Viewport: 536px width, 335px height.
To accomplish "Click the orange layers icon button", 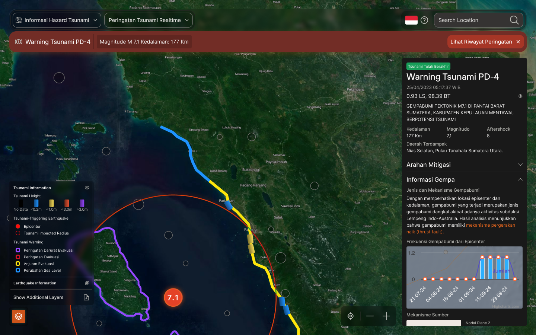I will click(x=19, y=316).
